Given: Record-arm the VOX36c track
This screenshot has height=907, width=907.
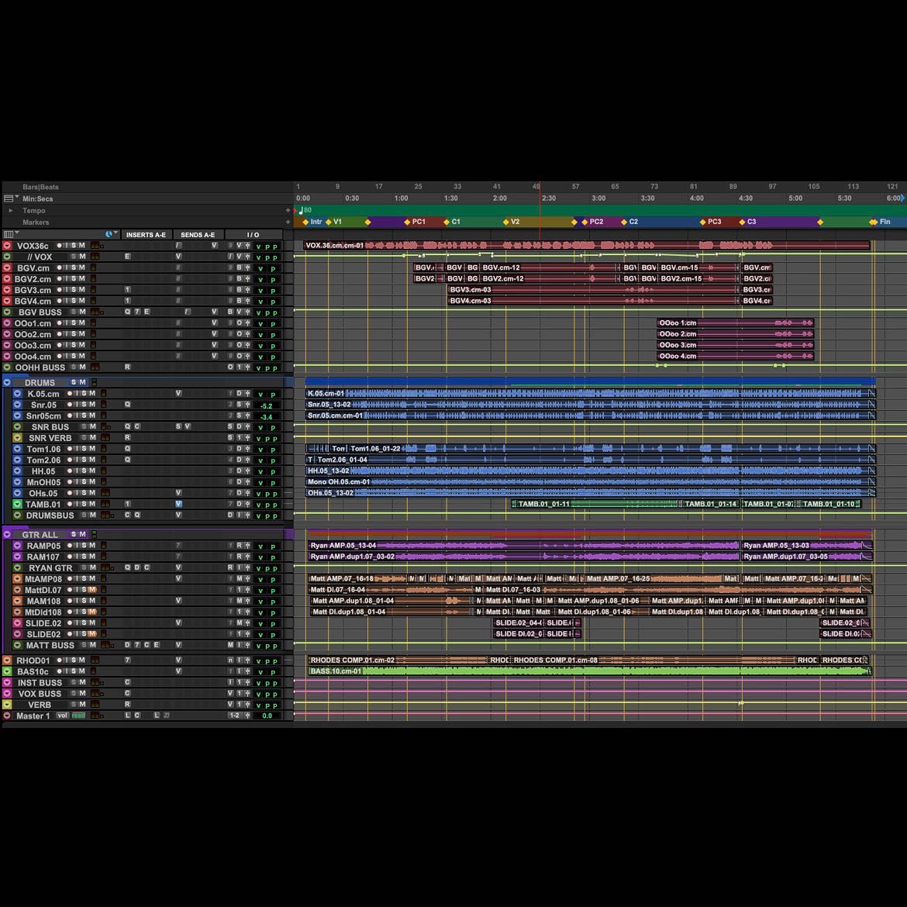Looking at the screenshot, I should point(59,245).
